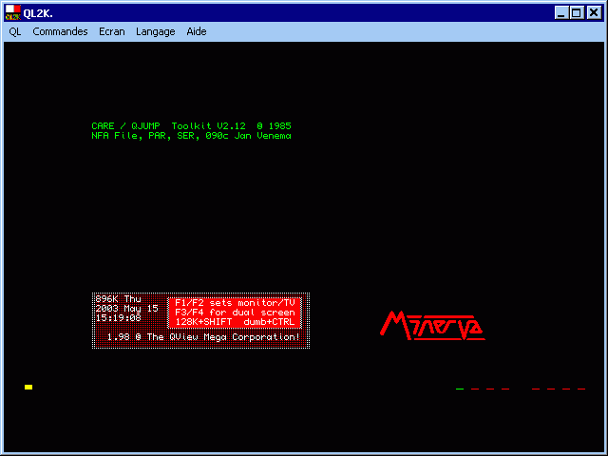Click 'F1/F2 sets monitor/TV' text
The width and height of the screenshot is (608, 456).
[235, 303]
